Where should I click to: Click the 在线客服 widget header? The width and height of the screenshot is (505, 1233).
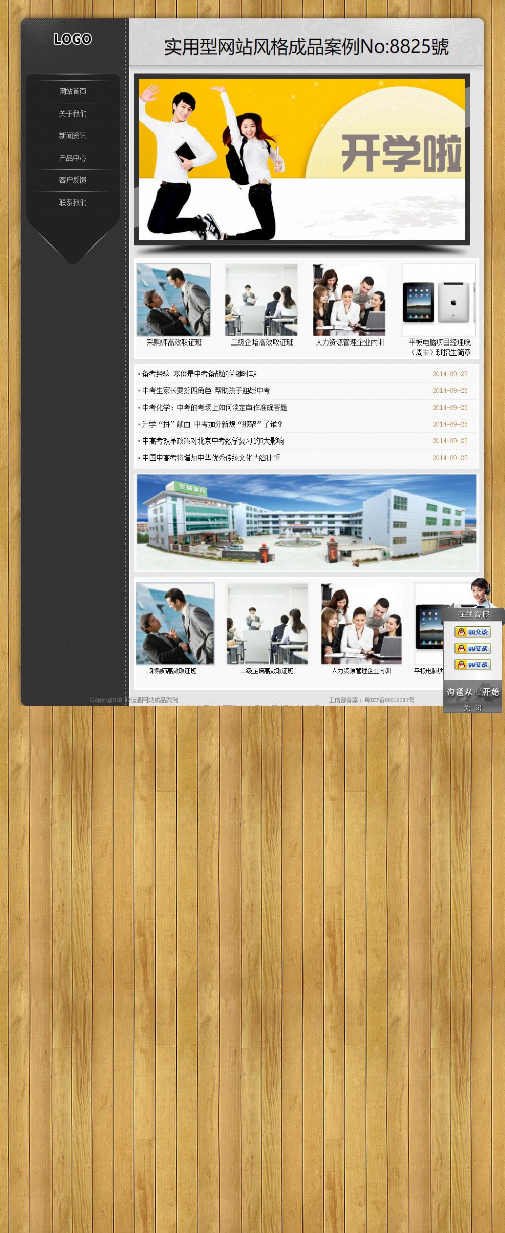point(473,614)
